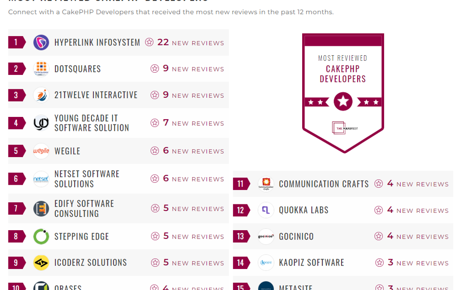Click the iCoderz Solutions yellow logo
Image resolution: width=456 pixels, height=290 pixels.
[x=41, y=263]
